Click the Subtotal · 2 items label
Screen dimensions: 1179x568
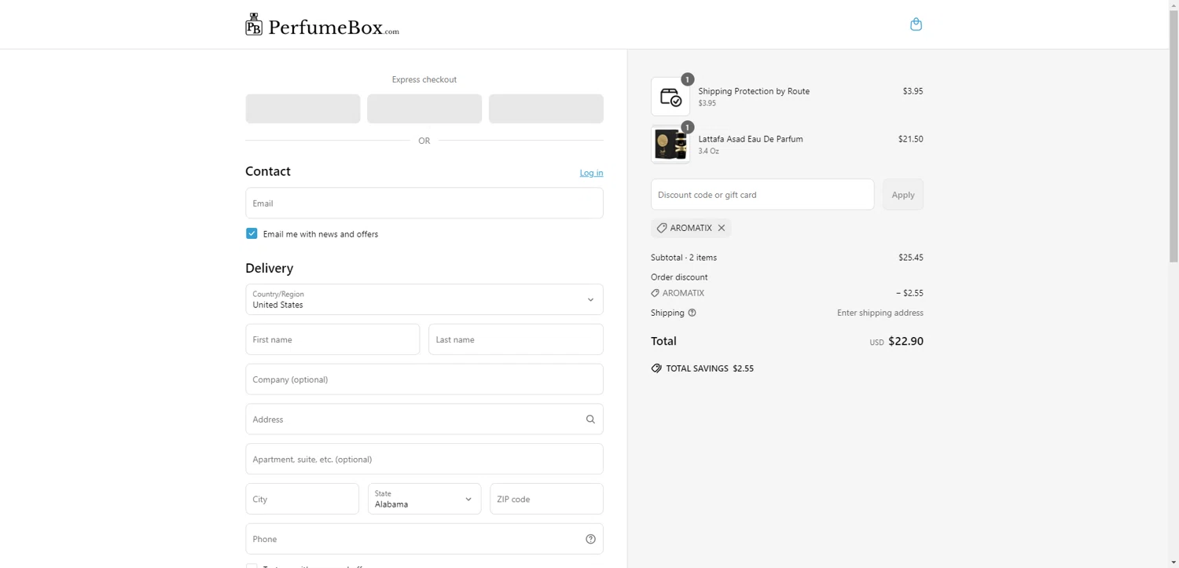684,258
